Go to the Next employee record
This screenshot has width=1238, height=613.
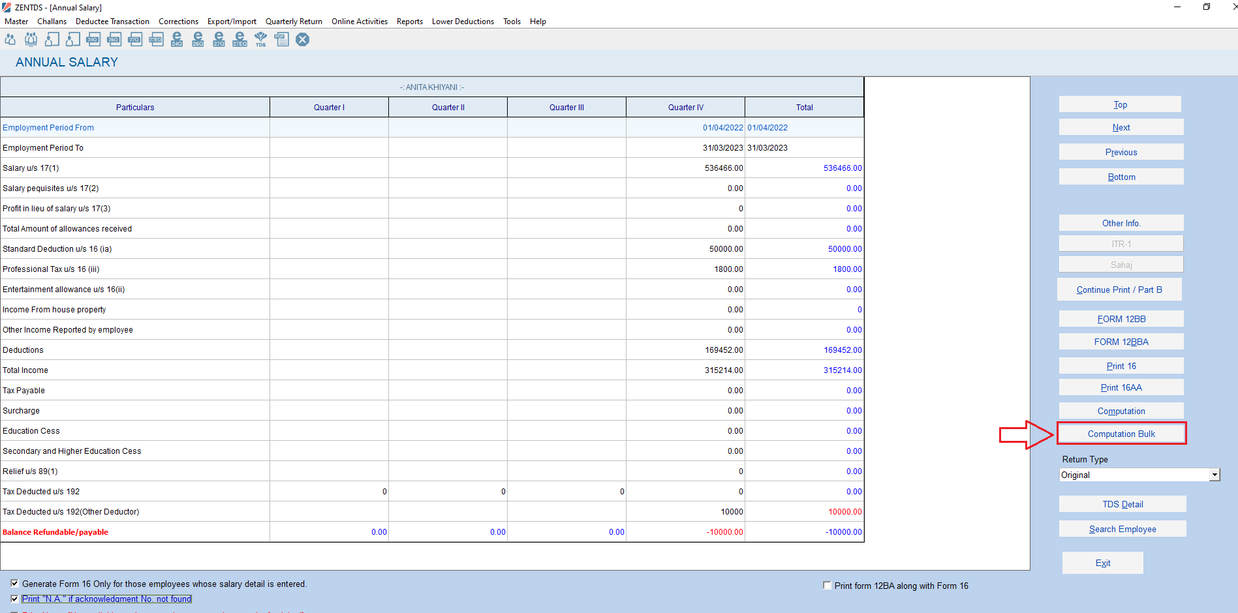point(1121,127)
